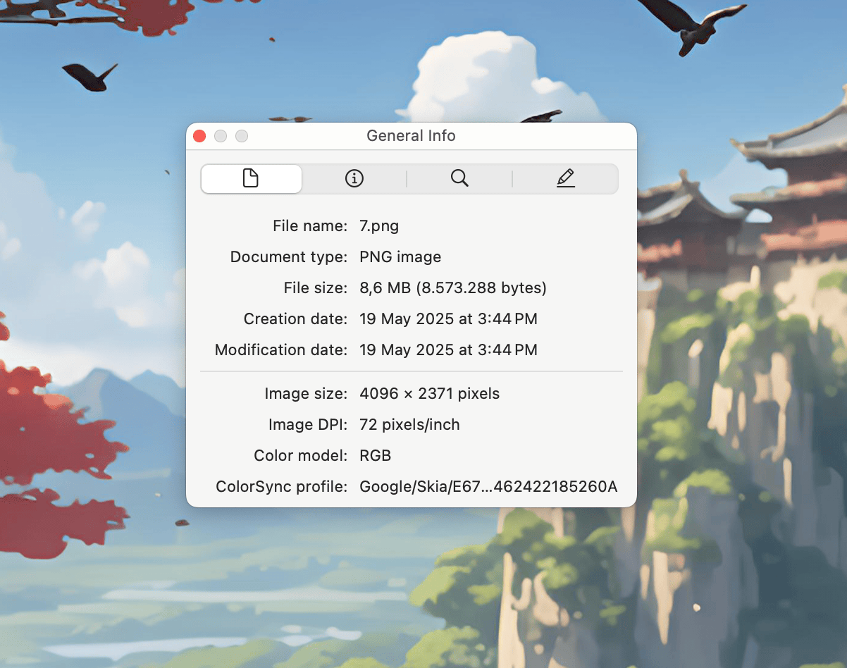This screenshot has width=847, height=668.
Task: Click the File name label
Action: click(310, 226)
